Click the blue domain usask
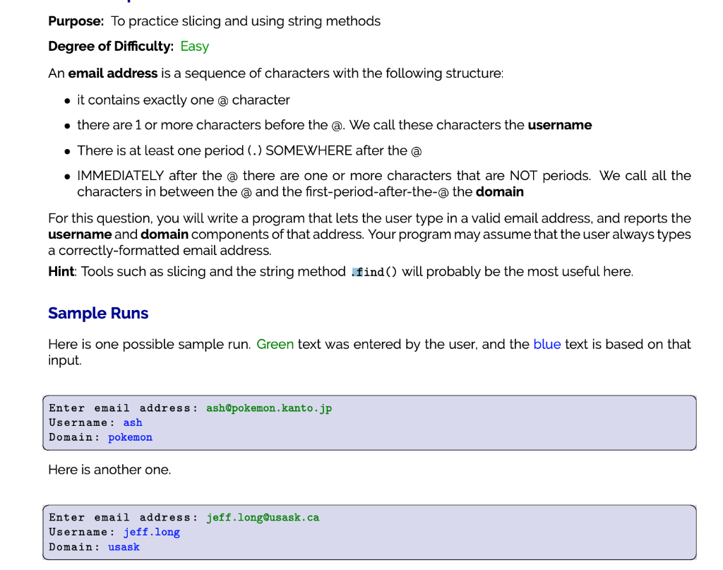 click(124, 547)
